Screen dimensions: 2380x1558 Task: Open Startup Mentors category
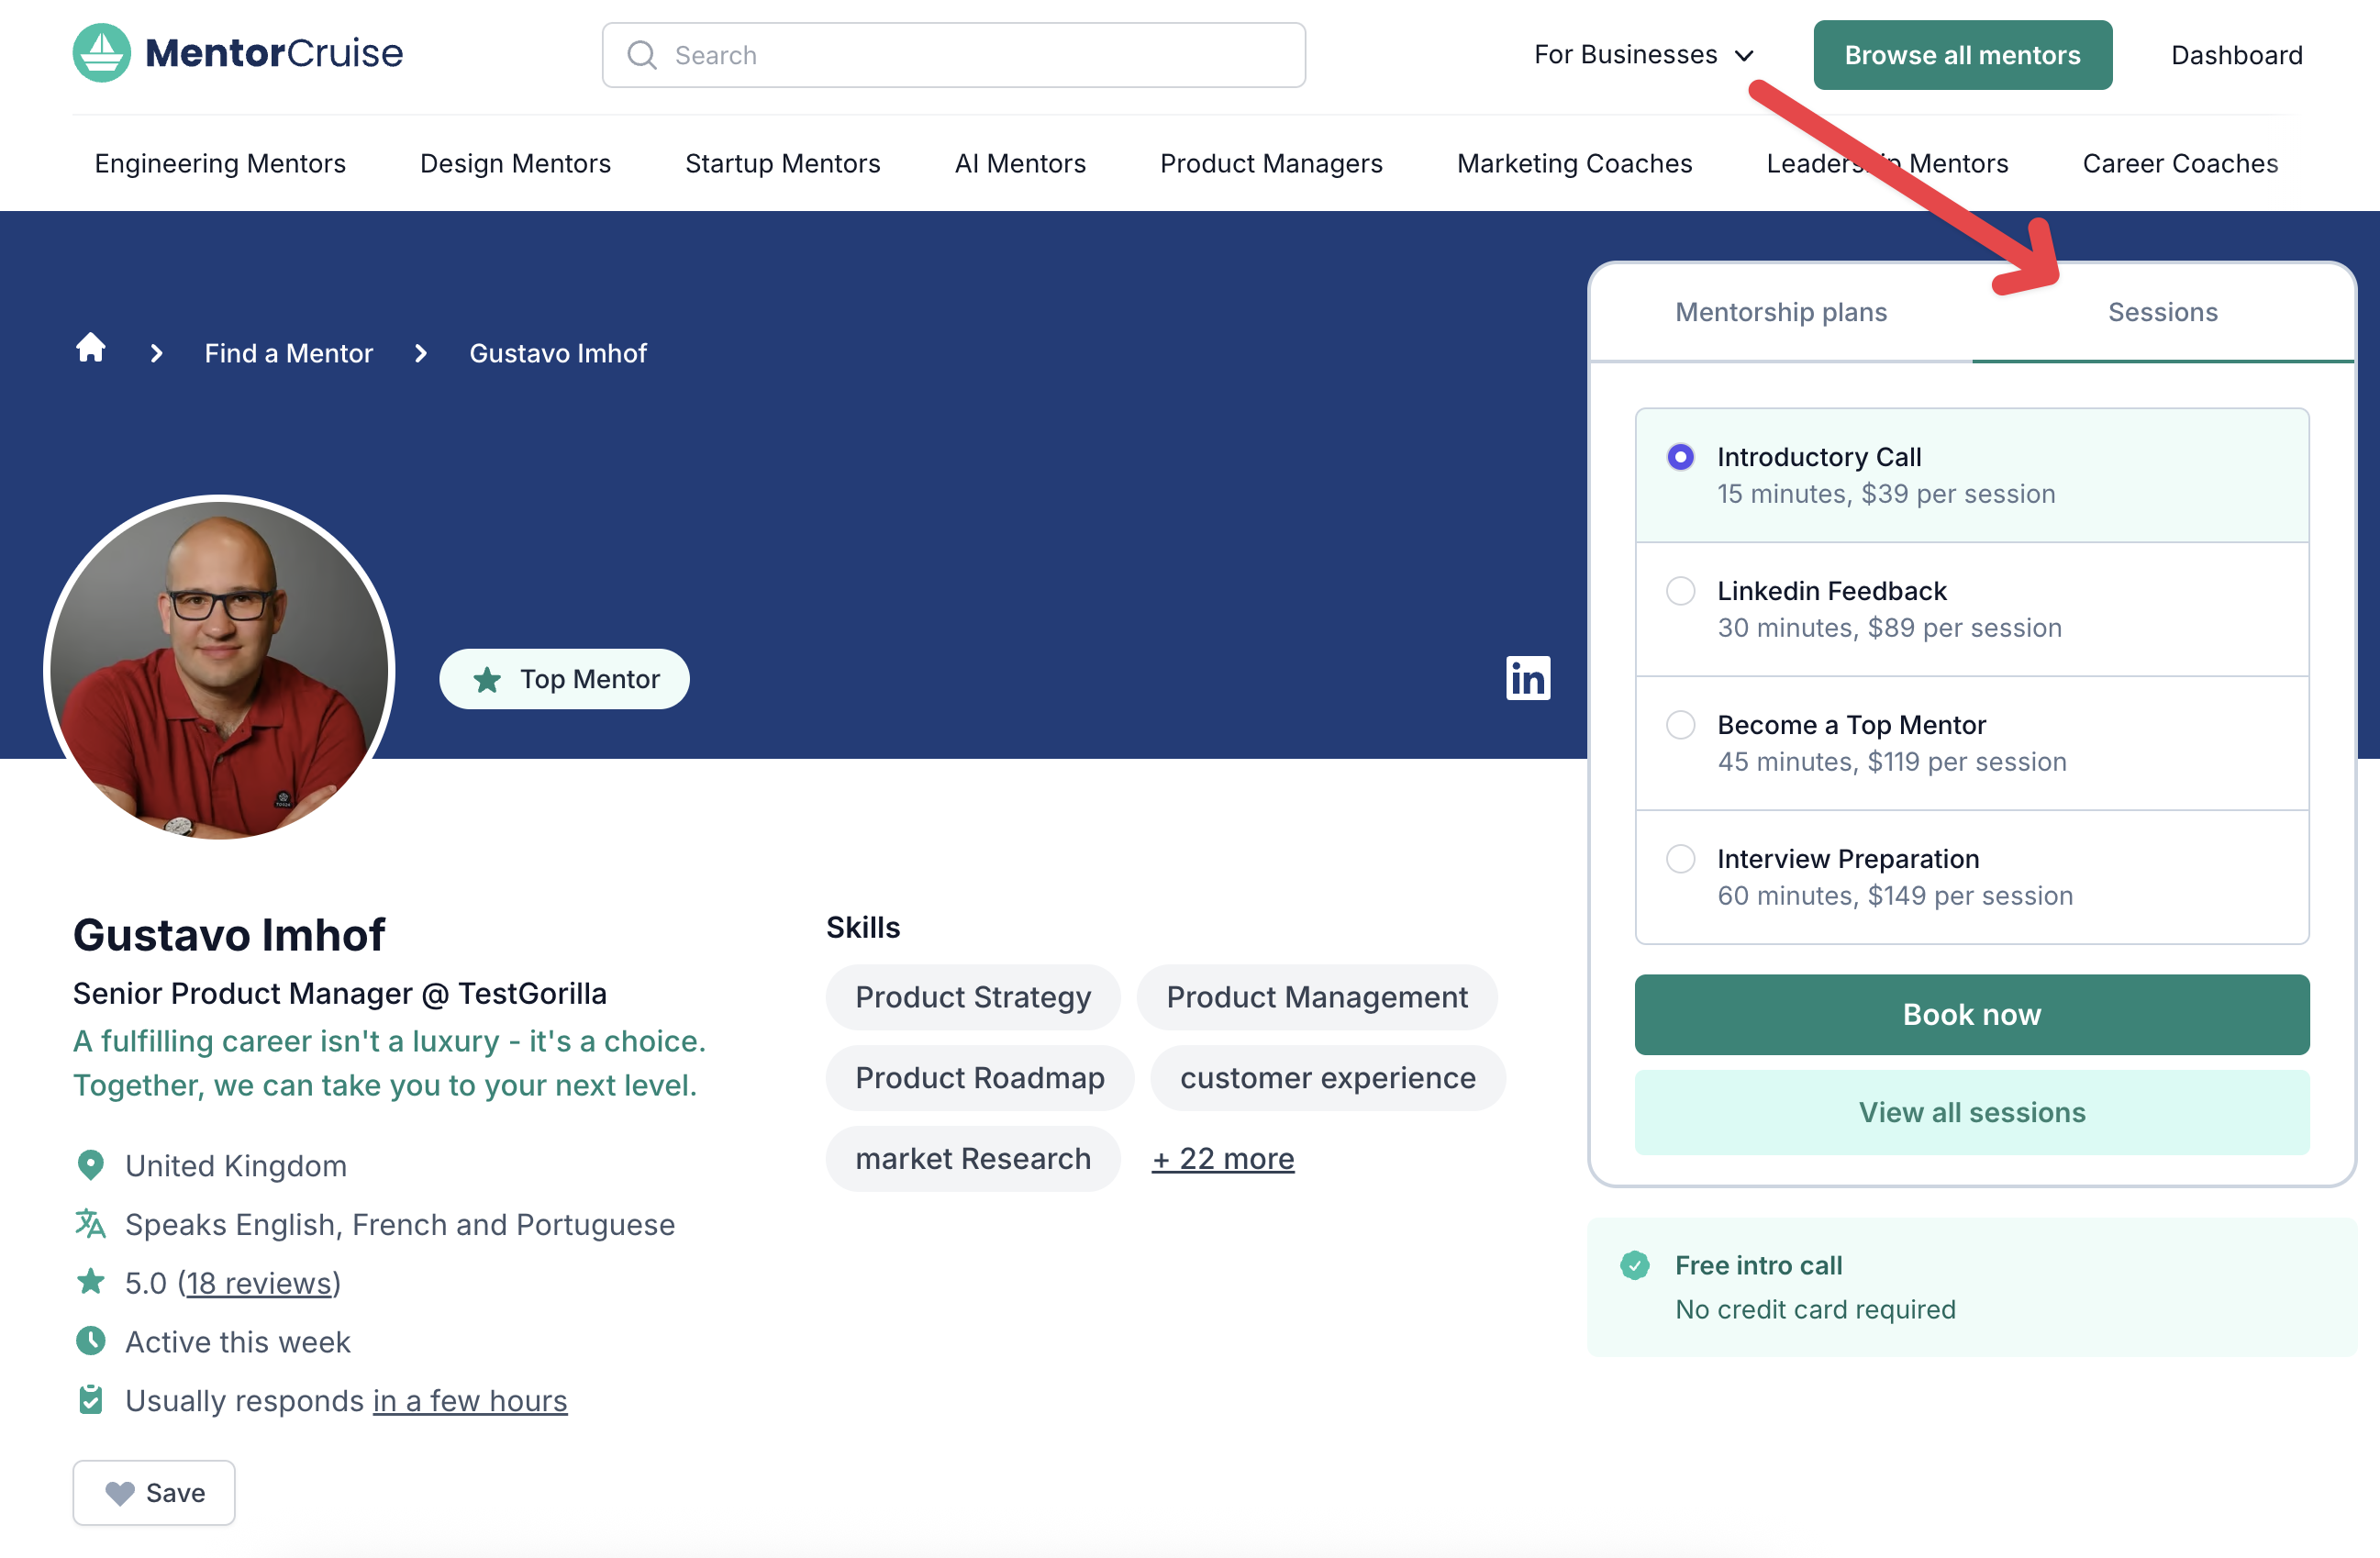point(783,163)
